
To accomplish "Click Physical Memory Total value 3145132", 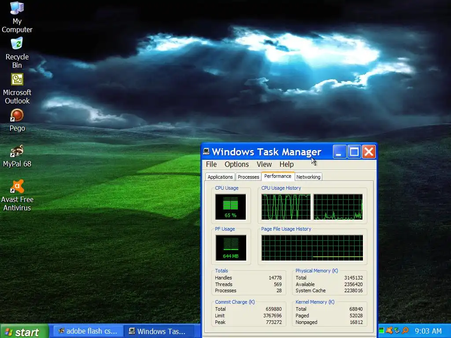I will [354, 278].
